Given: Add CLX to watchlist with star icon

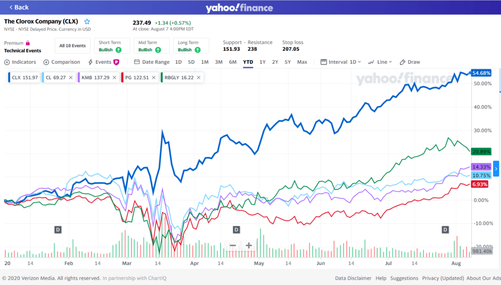Looking at the screenshot, I should point(87,22).
